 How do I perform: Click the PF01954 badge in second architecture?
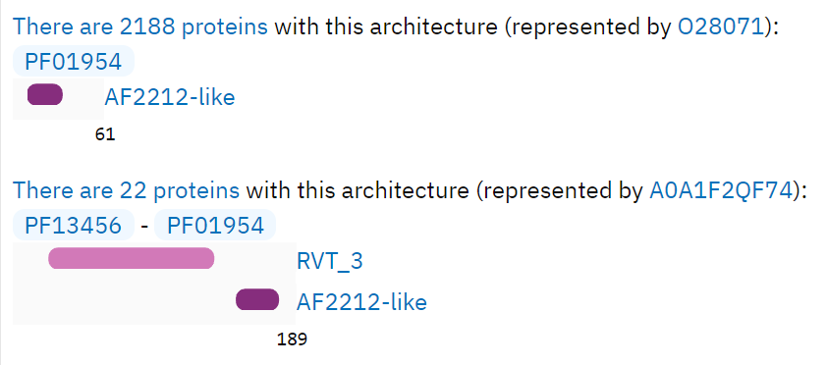(x=215, y=226)
